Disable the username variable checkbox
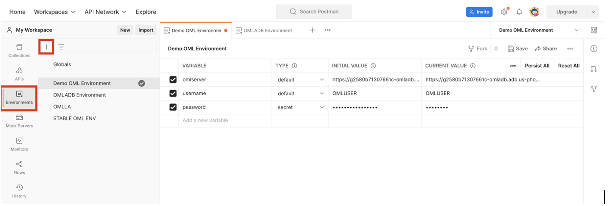Screen dimensions: 610x206 (173, 93)
